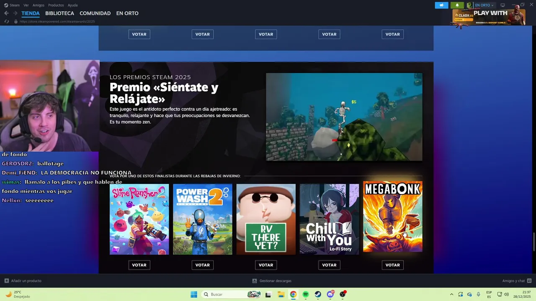Viewport: 536px width, 301px height.
Task: Open the Windows Start menu
Action: click(x=193, y=294)
